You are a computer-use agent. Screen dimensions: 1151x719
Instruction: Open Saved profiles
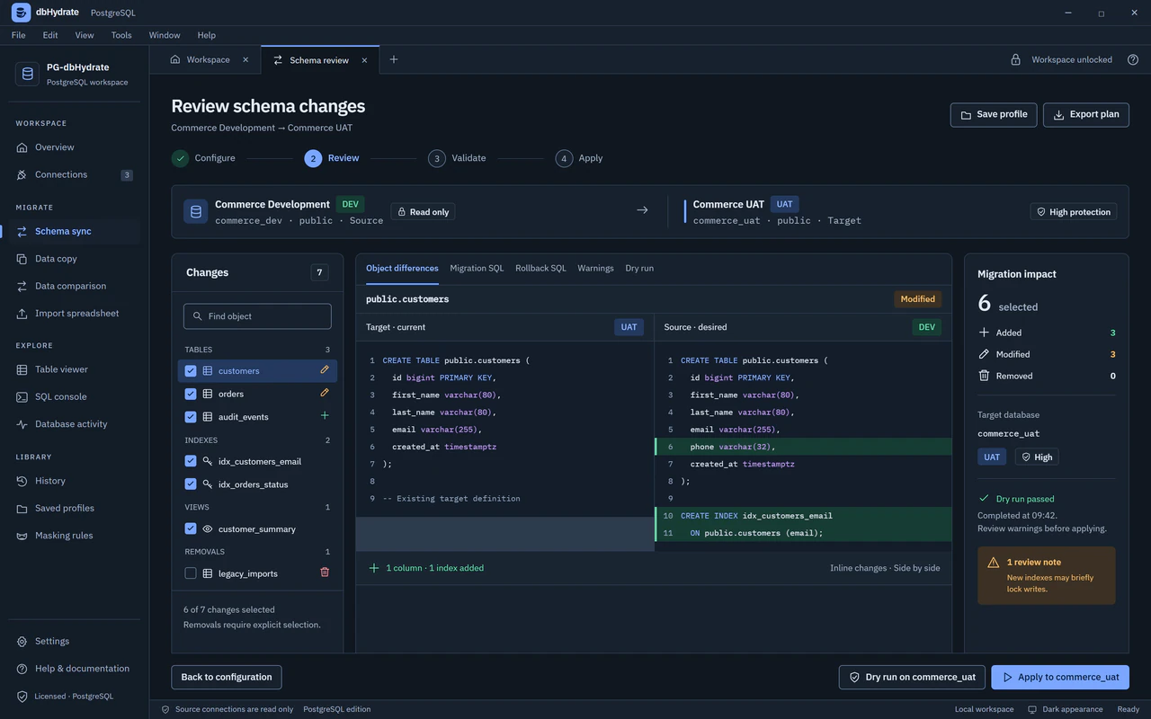75,508
